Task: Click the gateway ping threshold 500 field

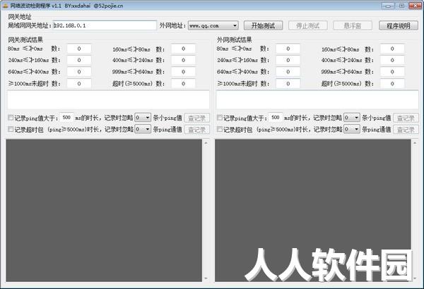Action: pos(66,118)
